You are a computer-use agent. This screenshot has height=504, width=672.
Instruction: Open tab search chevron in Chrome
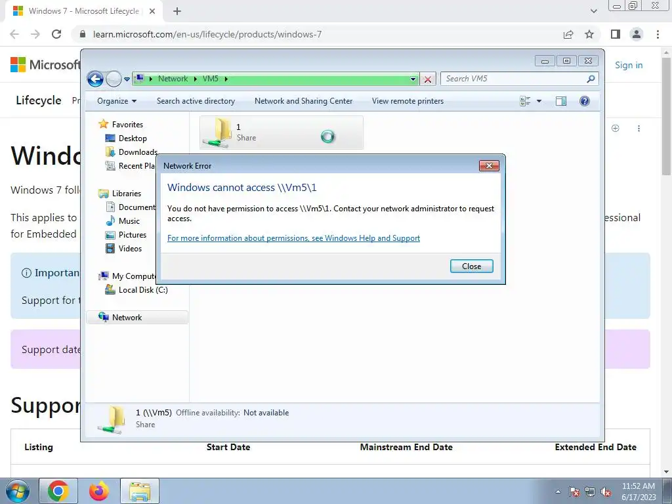(x=593, y=11)
